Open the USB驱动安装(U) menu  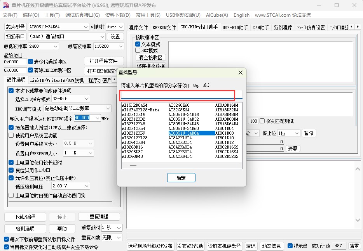coord(183,15)
